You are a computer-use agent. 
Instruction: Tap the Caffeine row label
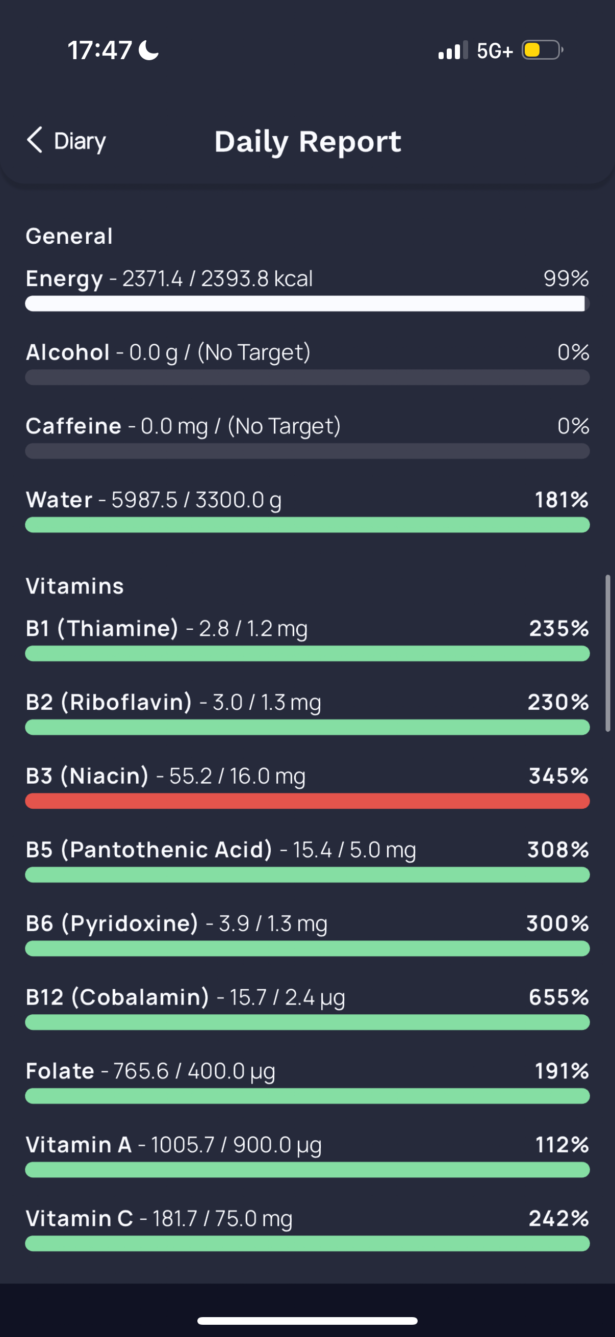tap(73, 426)
